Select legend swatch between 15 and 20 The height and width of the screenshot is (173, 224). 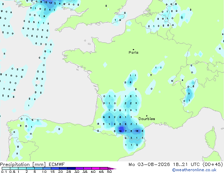tap(55, 168)
